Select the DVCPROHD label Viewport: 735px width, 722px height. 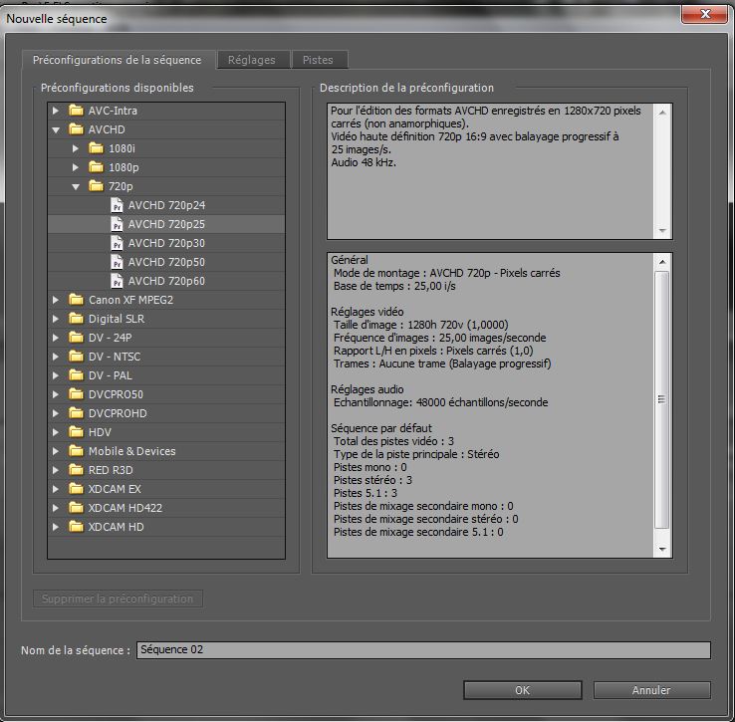(118, 412)
